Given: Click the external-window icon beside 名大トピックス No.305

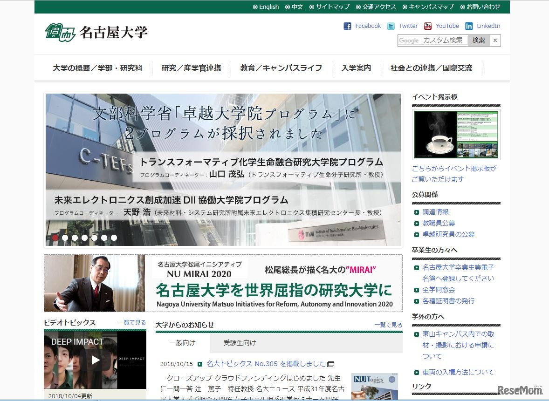Looking at the screenshot, I should point(331,365).
